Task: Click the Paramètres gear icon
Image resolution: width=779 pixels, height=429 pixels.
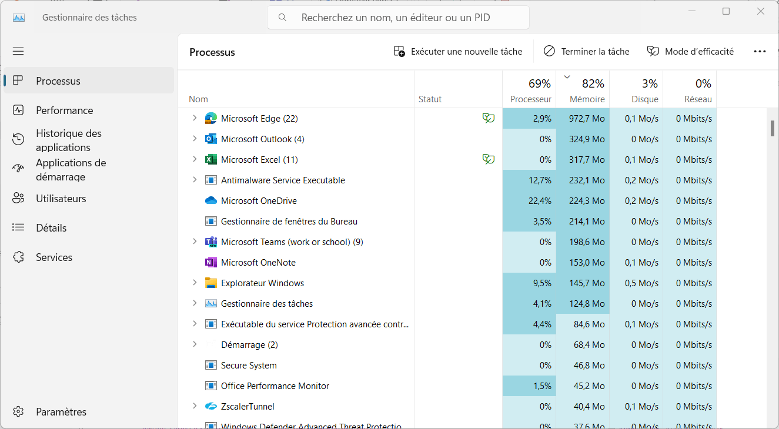Action: [x=18, y=412]
